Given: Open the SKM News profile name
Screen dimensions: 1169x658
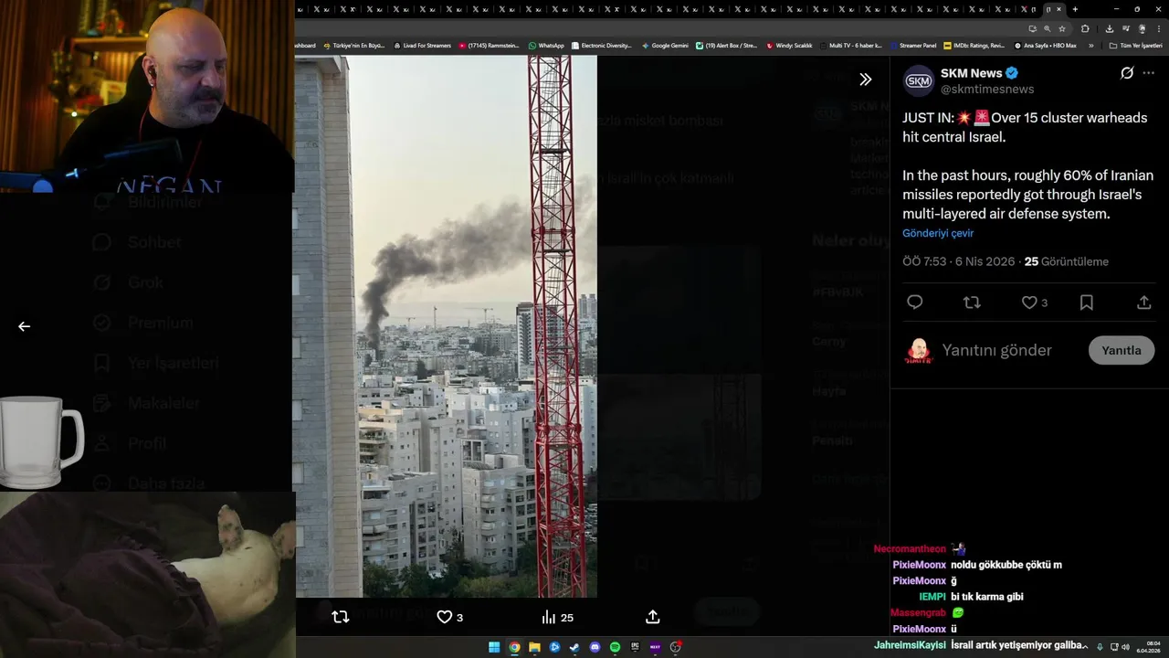Looking at the screenshot, I should pyautogui.click(x=972, y=73).
